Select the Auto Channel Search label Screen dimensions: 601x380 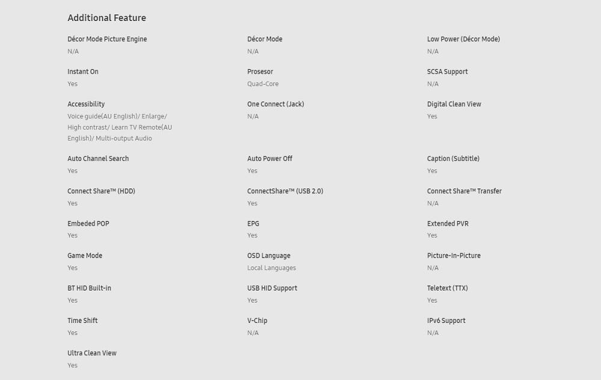(98, 158)
